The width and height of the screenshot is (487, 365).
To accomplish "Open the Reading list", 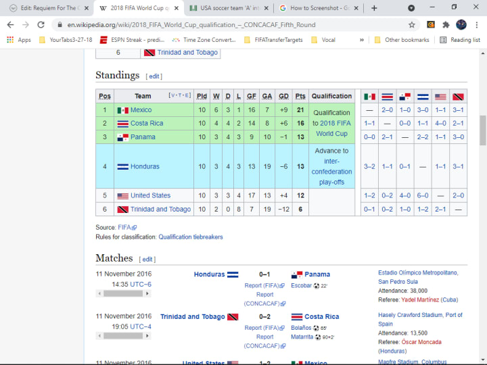I will click(x=460, y=40).
